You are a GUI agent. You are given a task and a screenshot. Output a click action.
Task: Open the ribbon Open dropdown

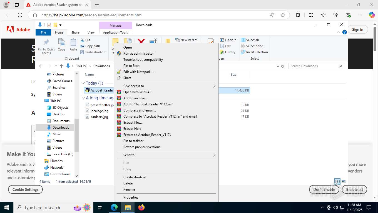coord(228,40)
